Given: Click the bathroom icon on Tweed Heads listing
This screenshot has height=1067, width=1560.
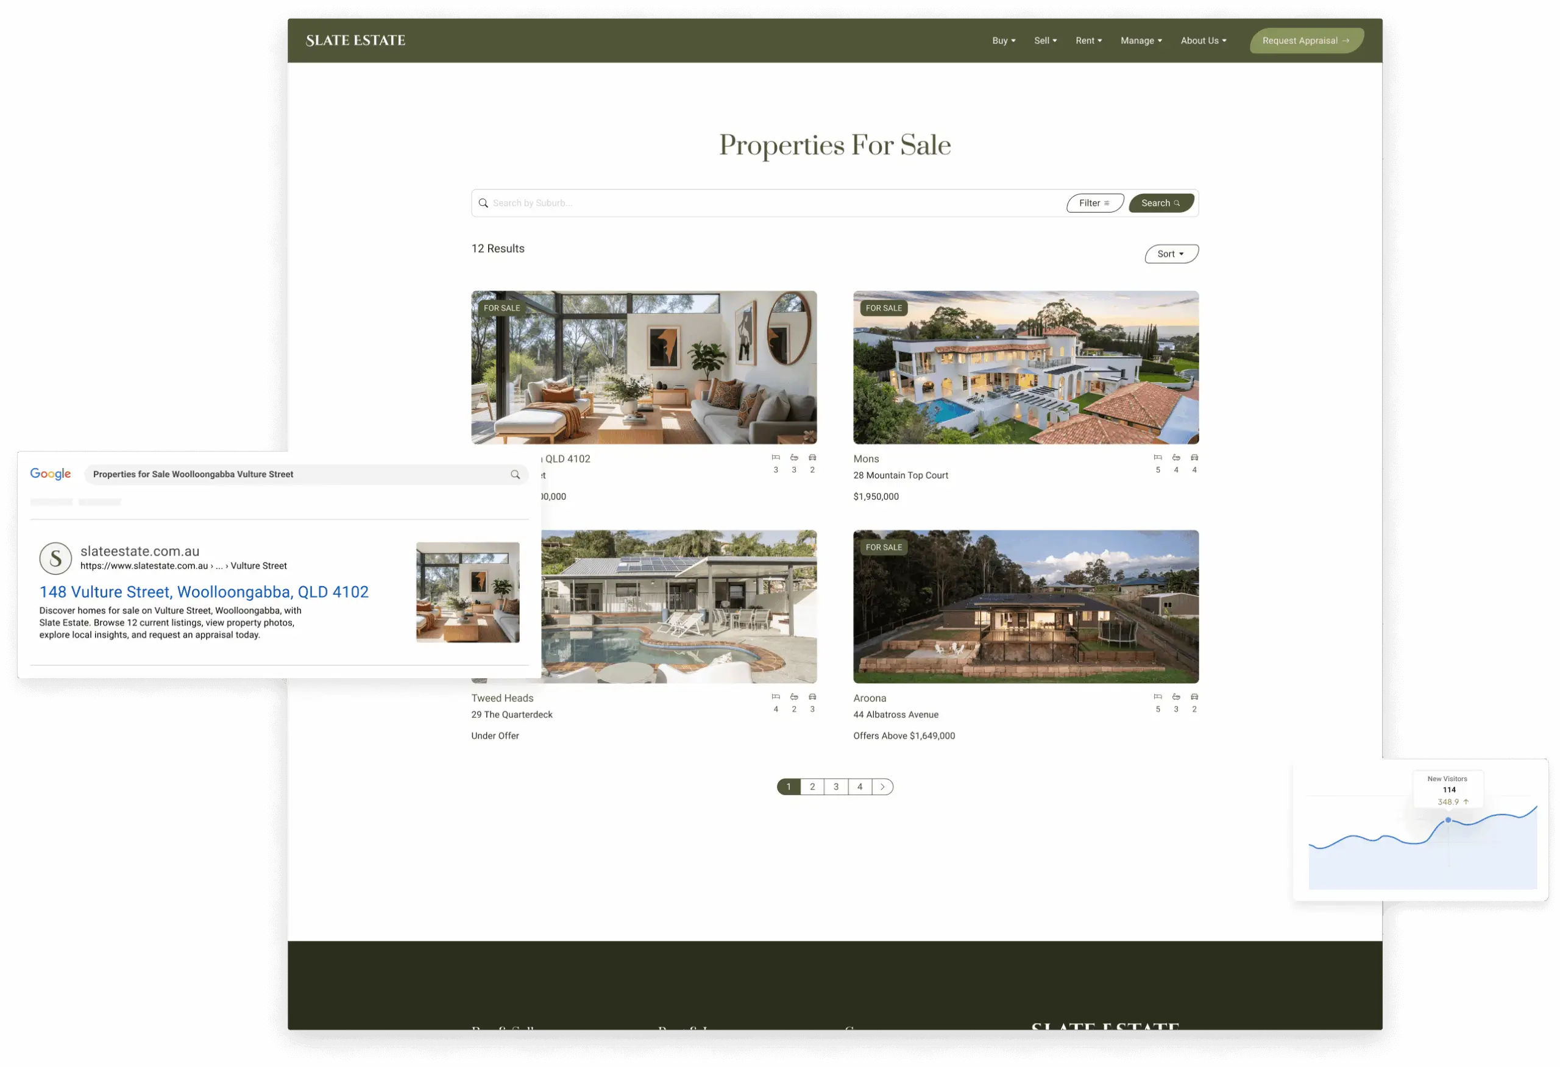Looking at the screenshot, I should pyautogui.click(x=794, y=697).
